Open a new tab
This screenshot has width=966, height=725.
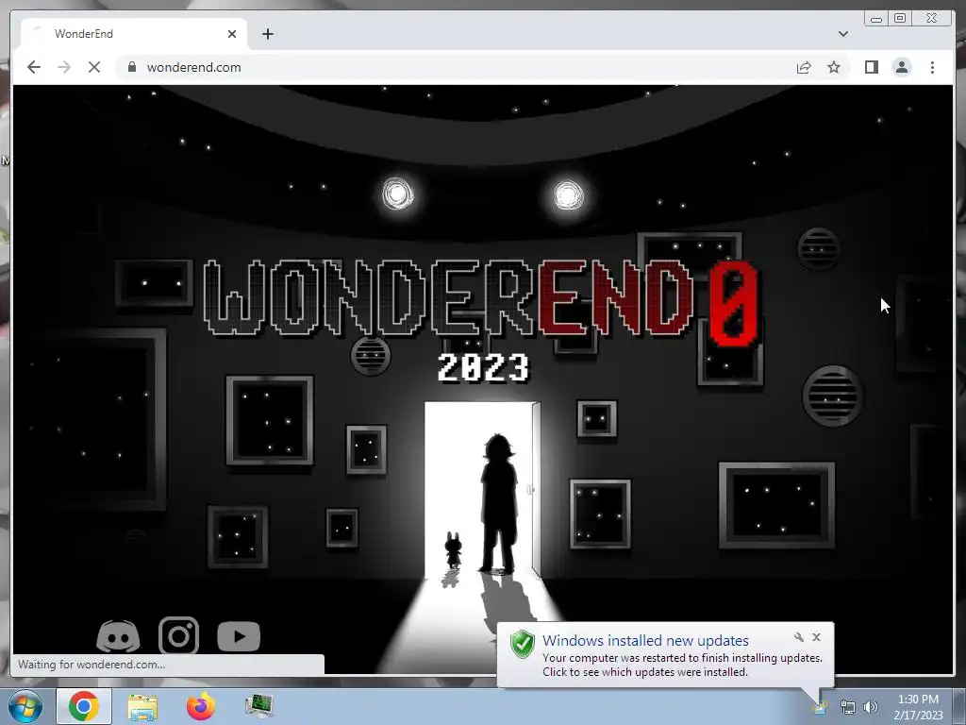(267, 34)
